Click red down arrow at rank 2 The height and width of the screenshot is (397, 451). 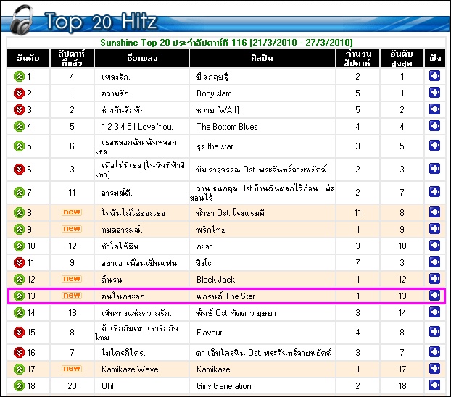[19, 93]
